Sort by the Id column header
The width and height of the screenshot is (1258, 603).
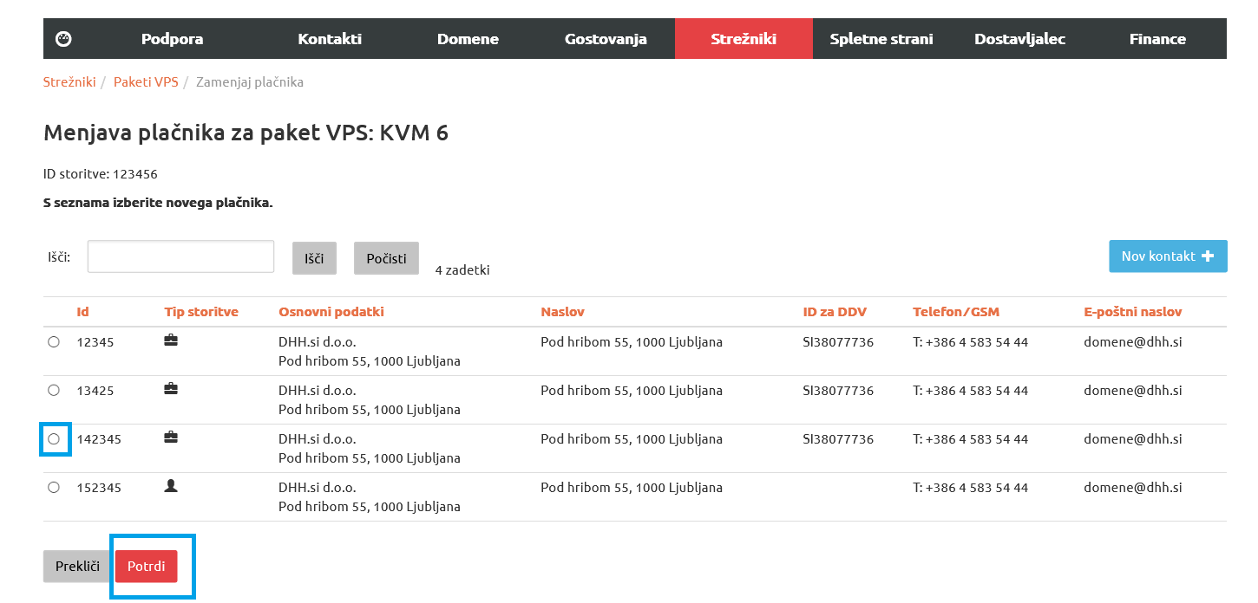click(82, 312)
